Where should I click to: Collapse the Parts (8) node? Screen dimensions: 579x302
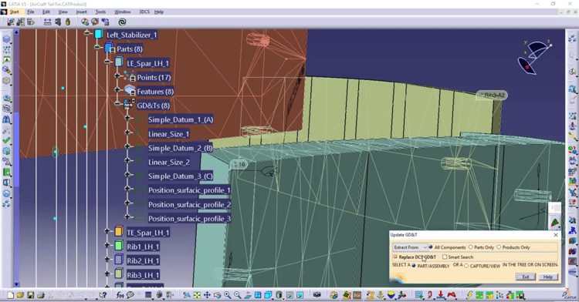(x=97, y=48)
